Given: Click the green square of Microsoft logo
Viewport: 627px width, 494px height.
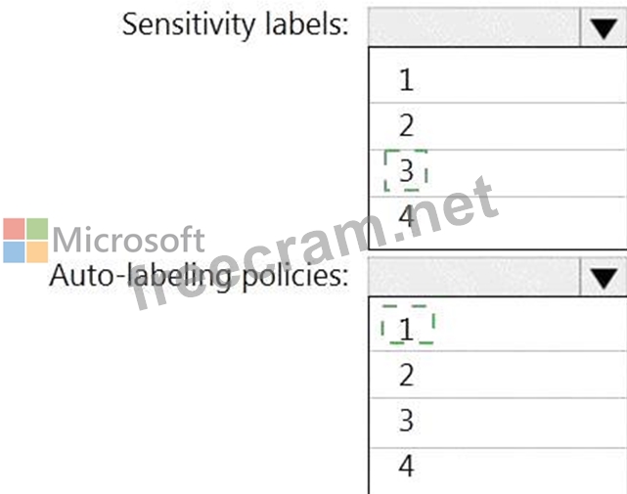Looking at the screenshot, I should pyautogui.click(x=37, y=229).
